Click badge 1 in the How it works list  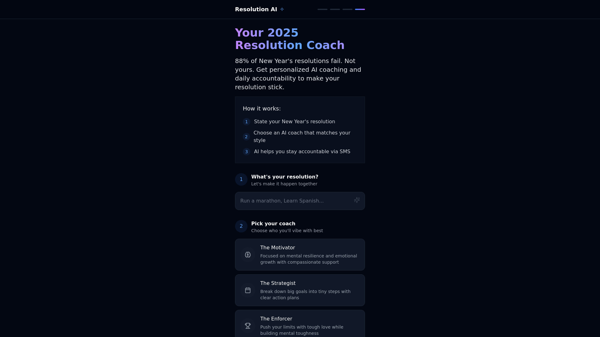coord(247,122)
